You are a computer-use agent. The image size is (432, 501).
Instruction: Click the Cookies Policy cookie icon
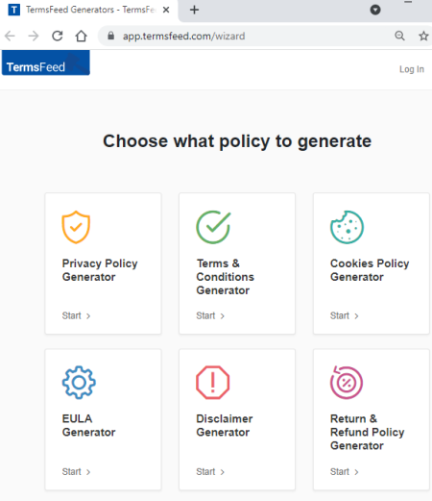click(347, 227)
